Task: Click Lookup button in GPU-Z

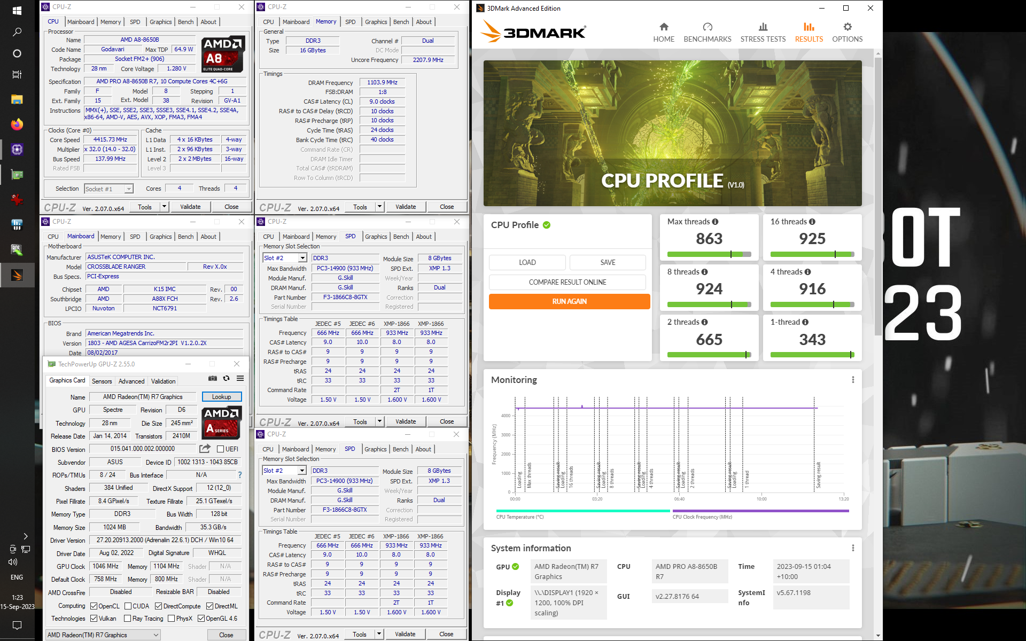Action: [221, 397]
